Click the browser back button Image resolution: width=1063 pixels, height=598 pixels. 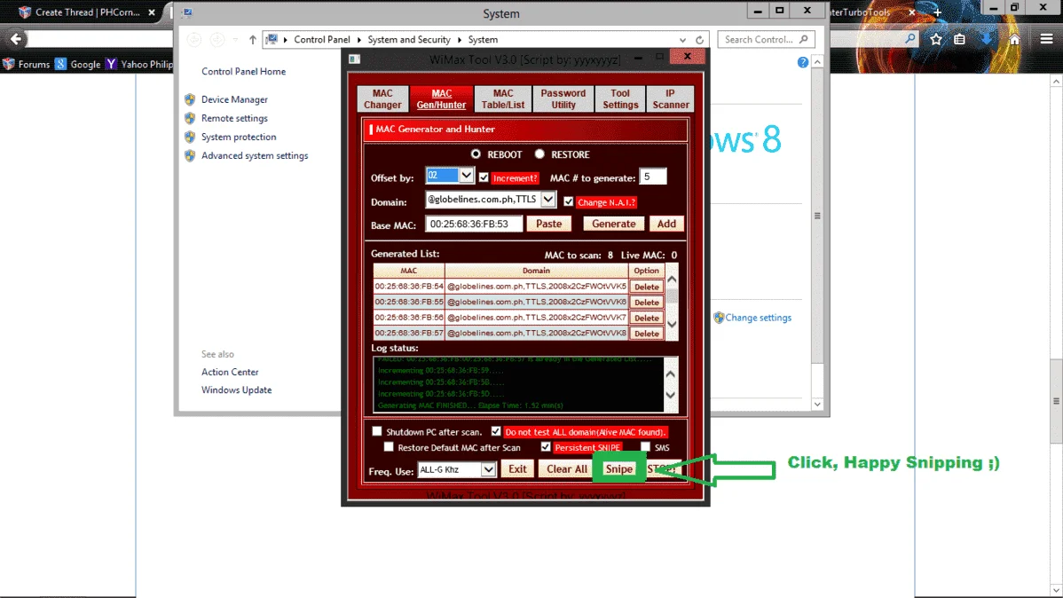[x=16, y=39]
